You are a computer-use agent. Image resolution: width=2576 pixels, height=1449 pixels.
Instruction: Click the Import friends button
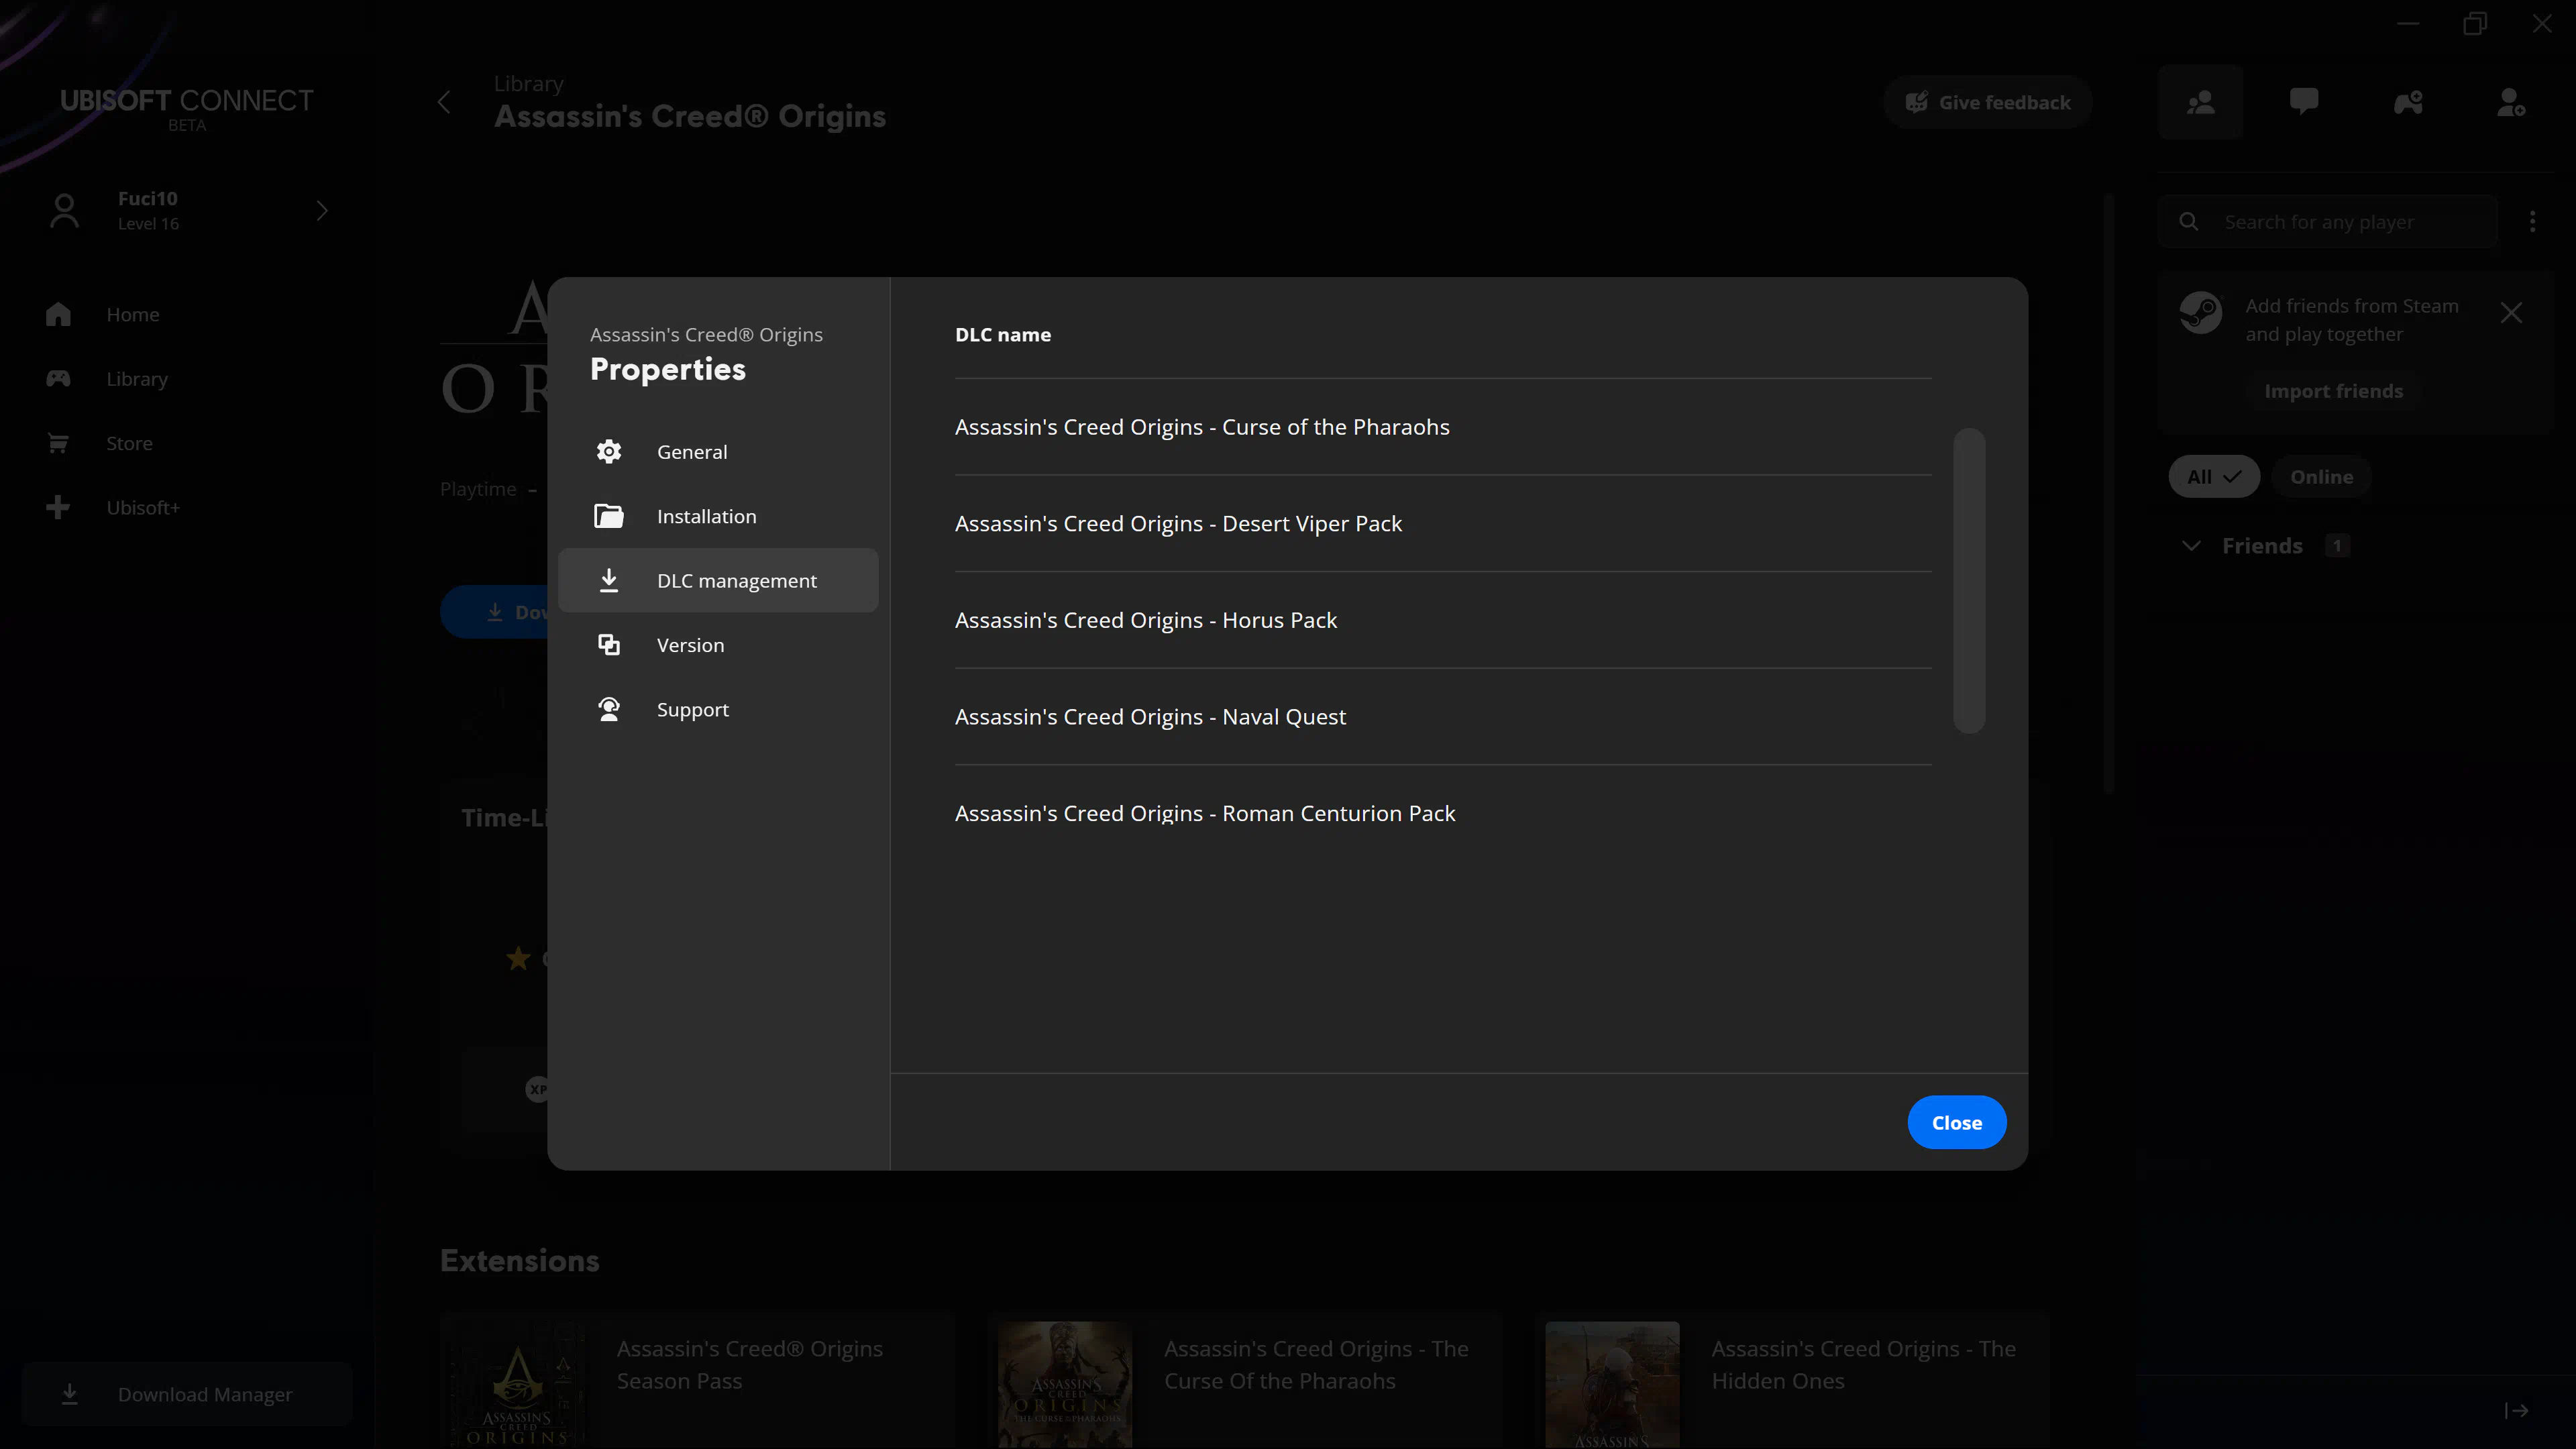[2333, 391]
